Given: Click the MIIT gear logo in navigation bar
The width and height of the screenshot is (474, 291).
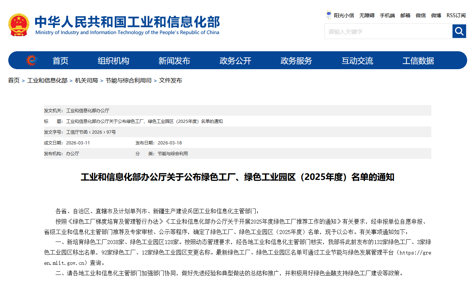Looking at the screenshot, I should 32,60.
